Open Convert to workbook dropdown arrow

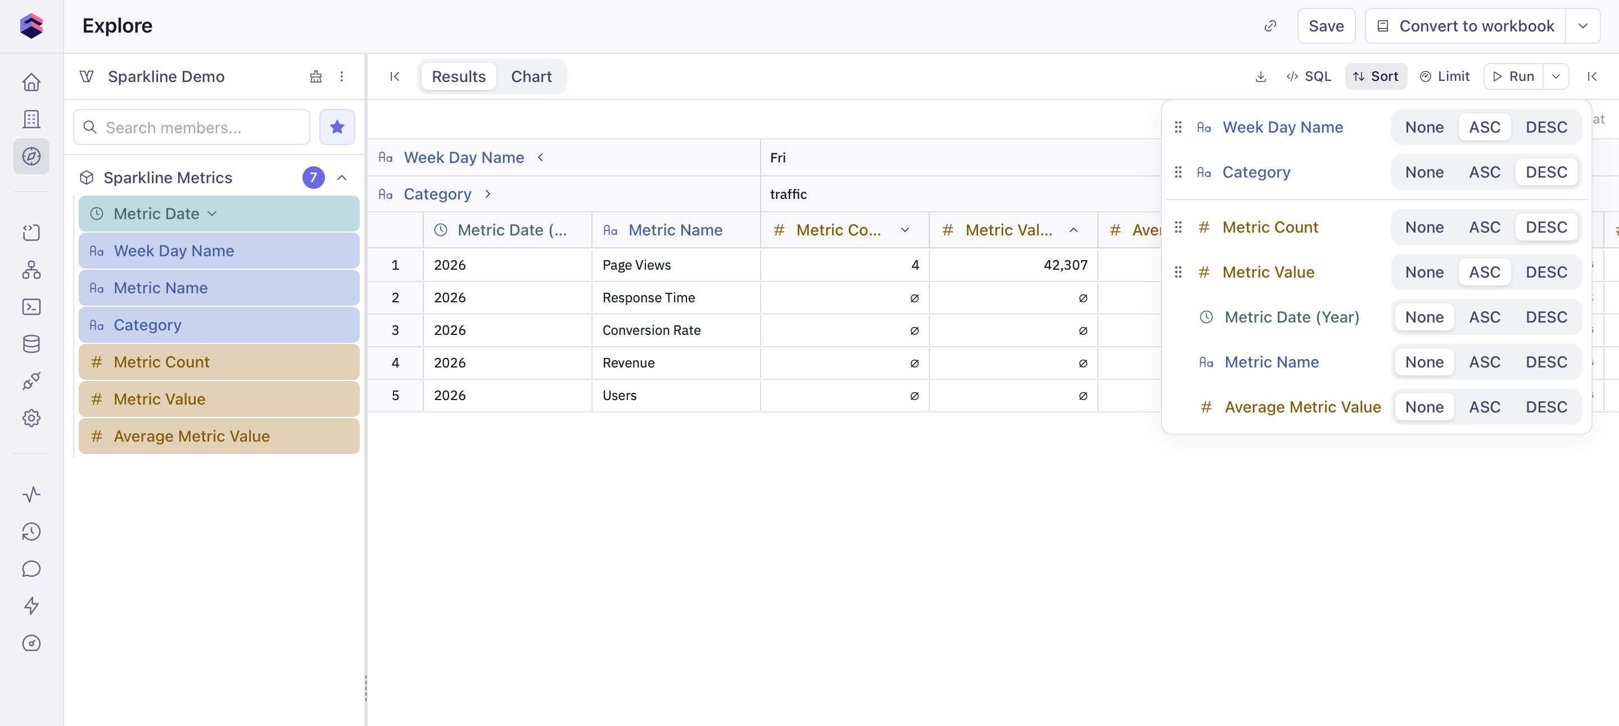pyautogui.click(x=1582, y=26)
